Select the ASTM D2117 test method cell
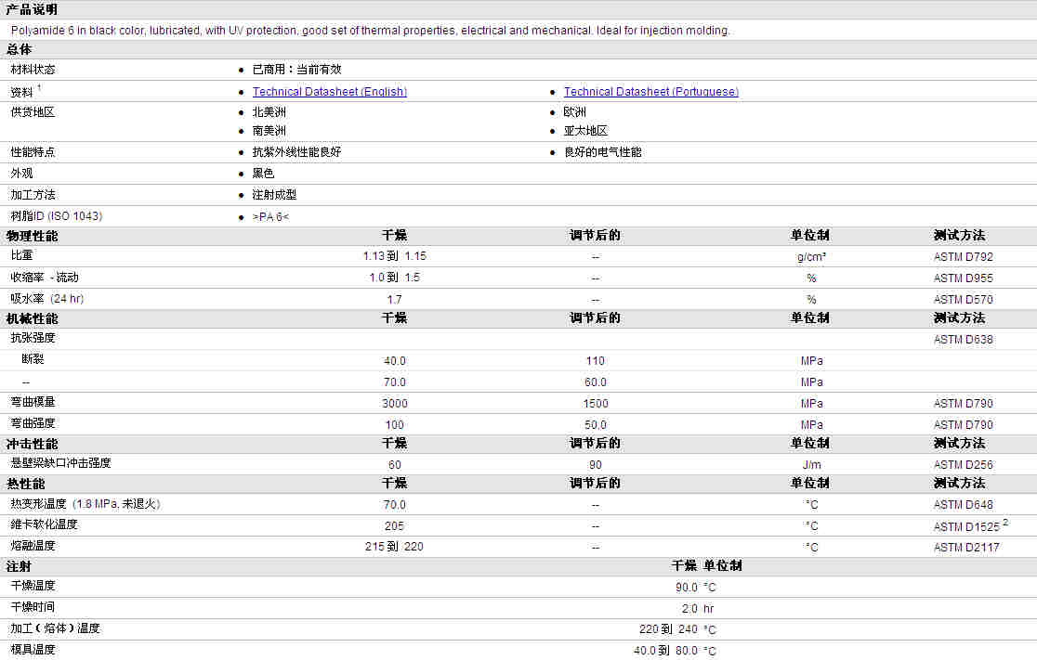This screenshot has height=660, width=1037. [966, 548]
